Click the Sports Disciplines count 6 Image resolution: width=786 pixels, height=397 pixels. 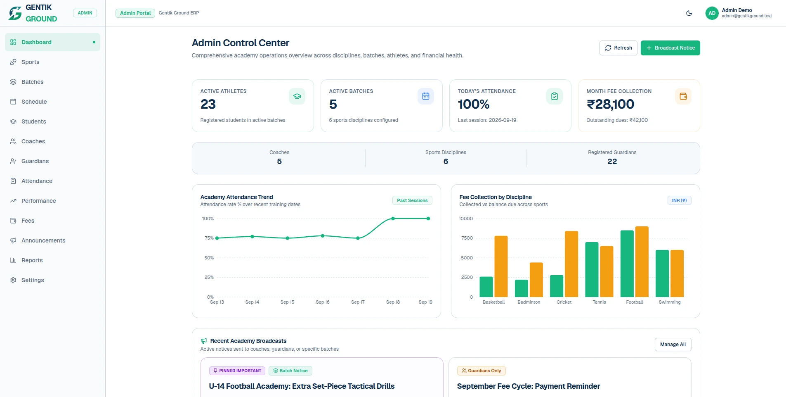coord(446,162)
